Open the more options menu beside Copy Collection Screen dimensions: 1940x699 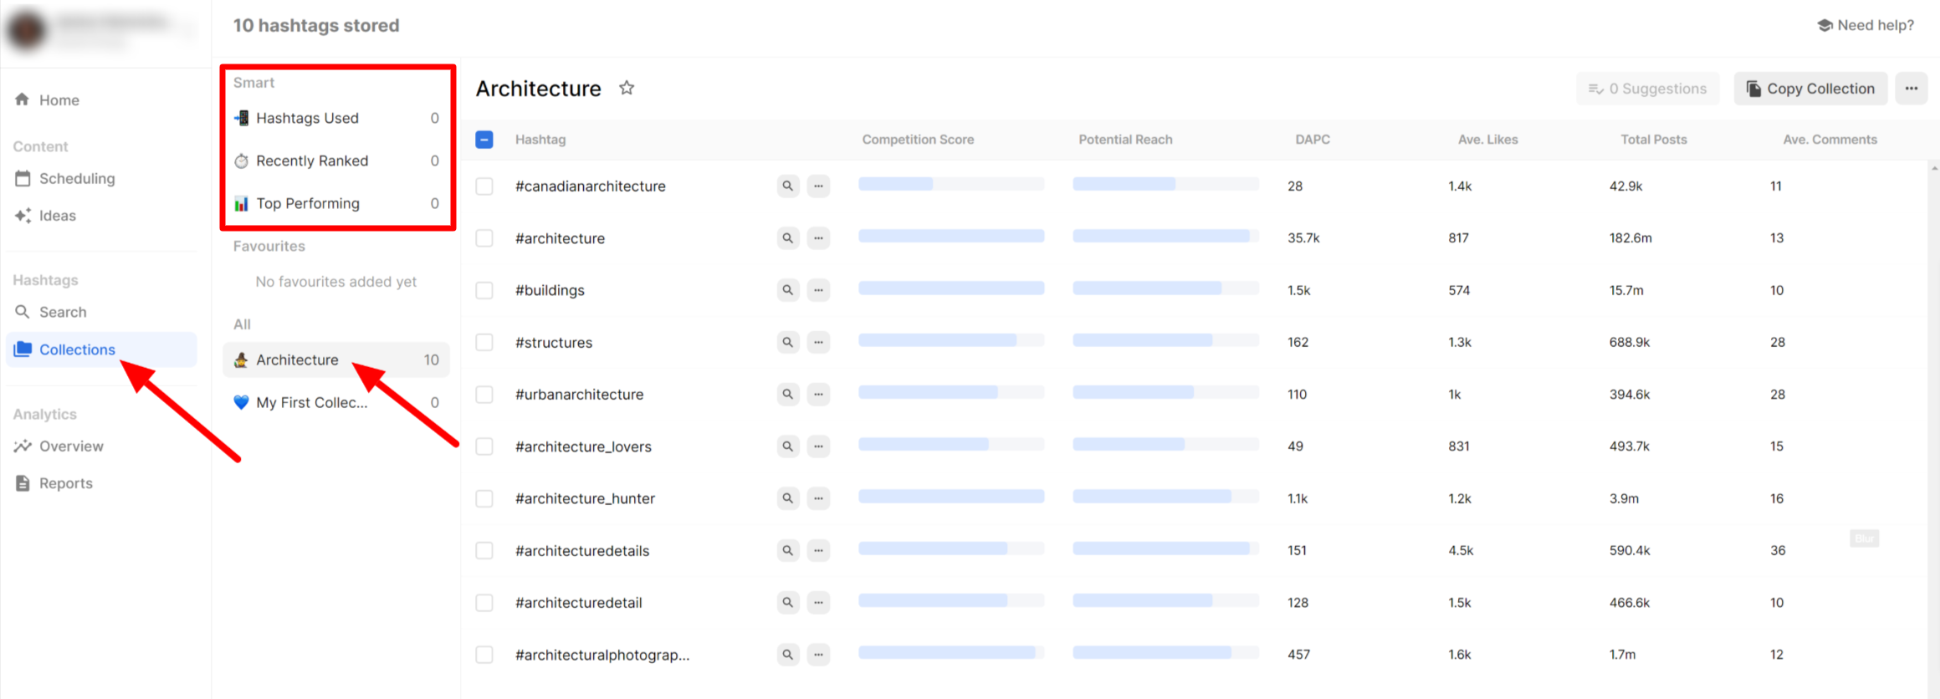pyautogui.click(x=1912, y=89)
